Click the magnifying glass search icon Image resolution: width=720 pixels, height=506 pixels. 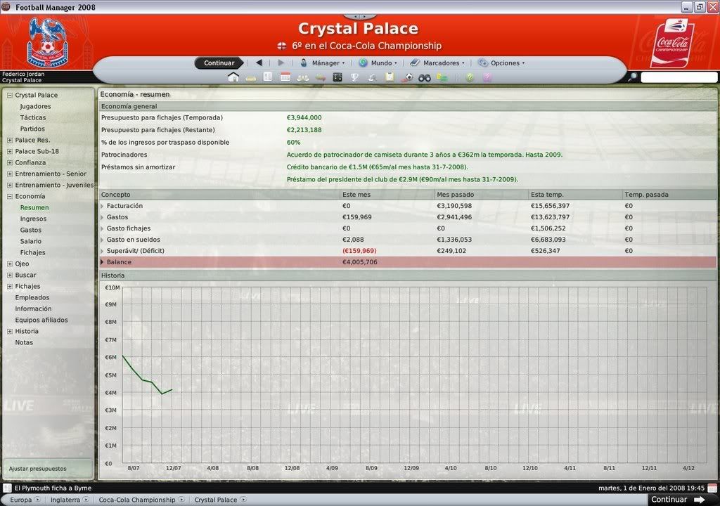pos(633,77)
